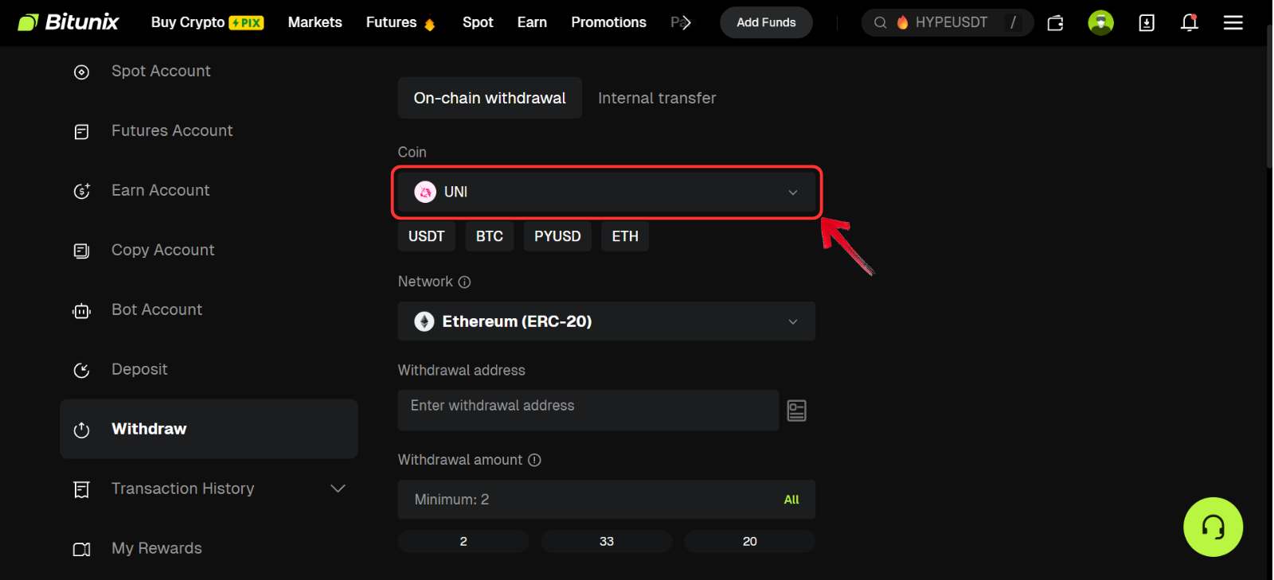Switch to Internal transfer withdrawal mode
The image size is (1274, 580).
pos(657,98)
